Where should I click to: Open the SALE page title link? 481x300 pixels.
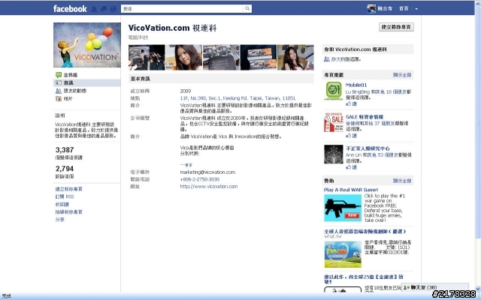(x=365, y=117)
